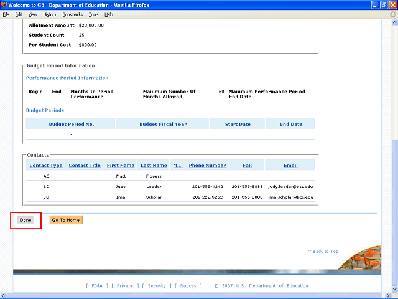Select the first name Judy
Viewport: 398px width, 299px height.
coord(121,187)
